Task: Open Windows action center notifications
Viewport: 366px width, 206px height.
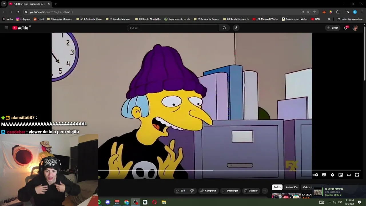Action: click(x=360, y=202)
